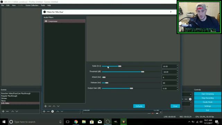Click the Settings button in Controls

pyautogui.click(x=207, y=106)
